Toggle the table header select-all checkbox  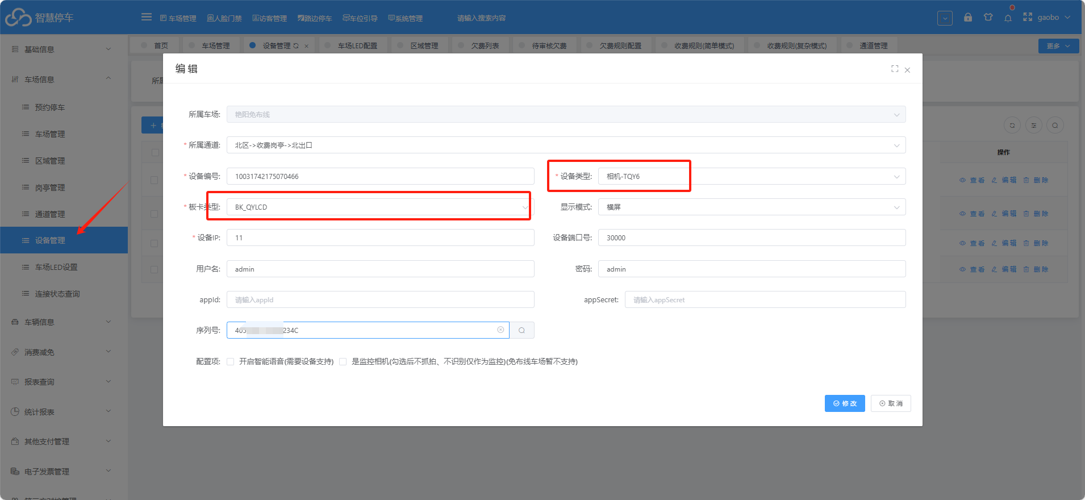click(155, 152)
